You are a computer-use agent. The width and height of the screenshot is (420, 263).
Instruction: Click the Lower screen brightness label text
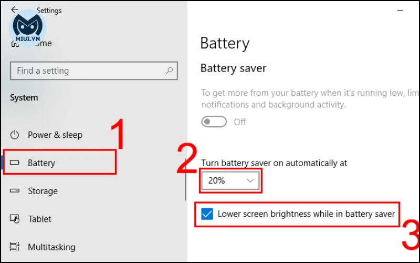pos(306,214)
